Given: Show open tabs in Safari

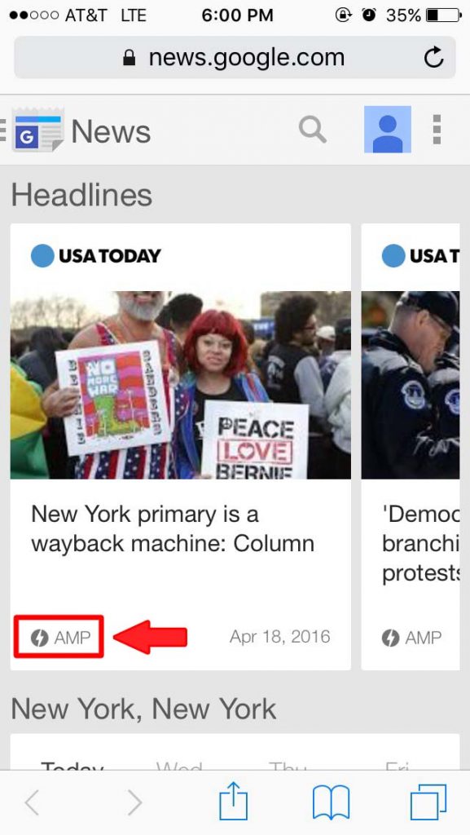Looking at the screenshot, I should 428,802.
